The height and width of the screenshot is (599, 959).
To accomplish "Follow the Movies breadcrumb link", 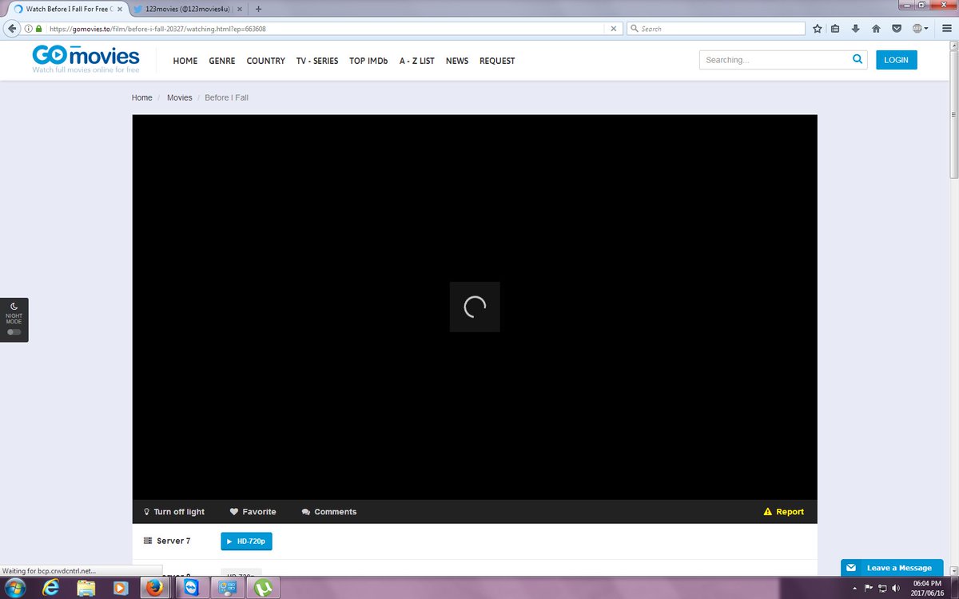I will coord(180,97).
